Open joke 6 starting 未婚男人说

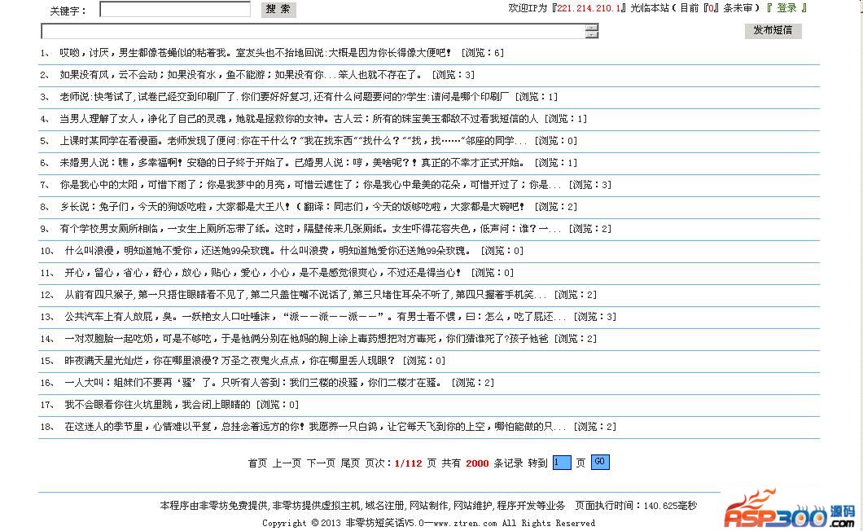(291, 163)
